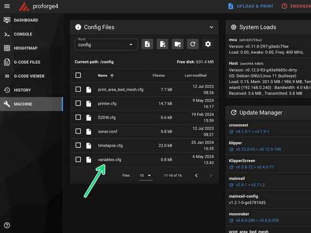The width and height of the screenshot is (311, 233).
Task: Open the Root config dropdown
Action: (x=106, y=45)
